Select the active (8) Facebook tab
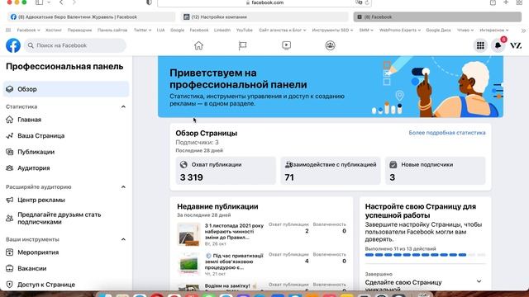 (x=437, y=16)
